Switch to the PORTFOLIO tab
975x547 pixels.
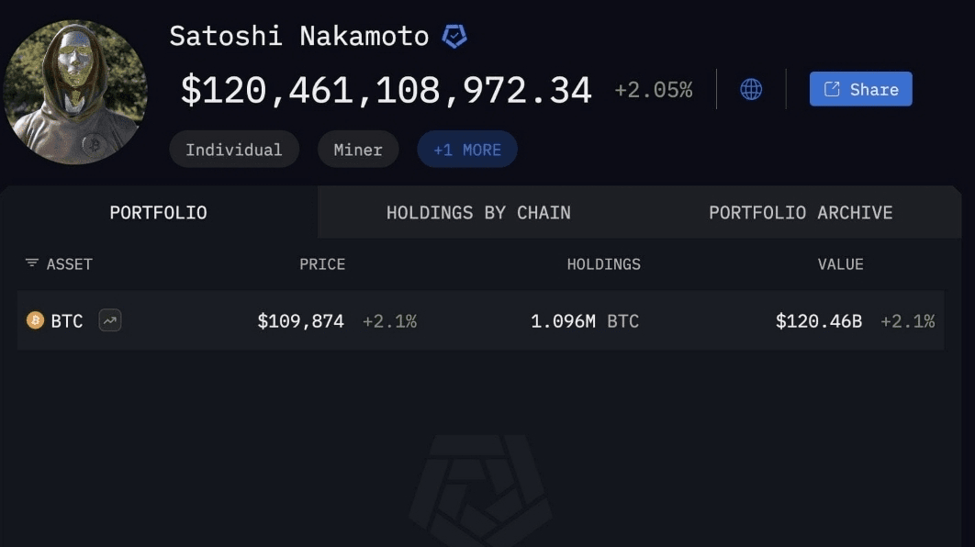click(159, 213)
